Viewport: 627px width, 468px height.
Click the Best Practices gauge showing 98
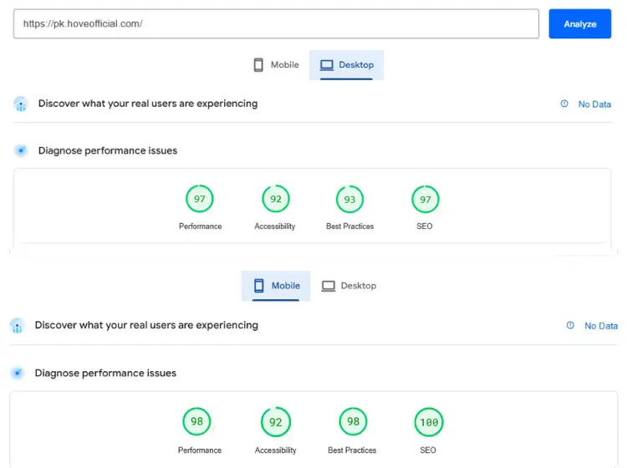(353, 422)
